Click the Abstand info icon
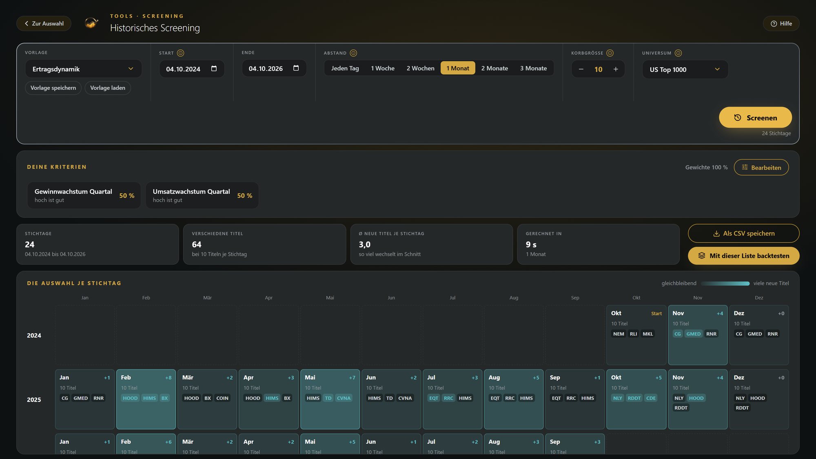The height and width of the screenshot is (459, 816). click(x=353, y=53)
